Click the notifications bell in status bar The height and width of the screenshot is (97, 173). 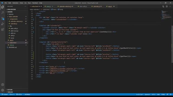171,95
